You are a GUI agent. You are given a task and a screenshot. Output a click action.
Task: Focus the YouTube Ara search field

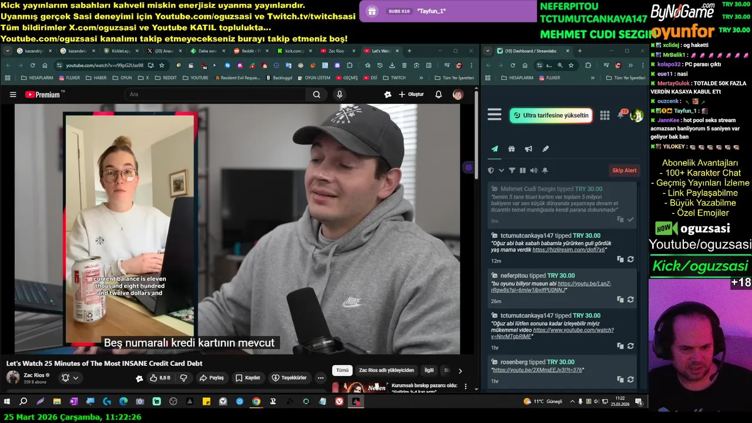coord(214,95)
